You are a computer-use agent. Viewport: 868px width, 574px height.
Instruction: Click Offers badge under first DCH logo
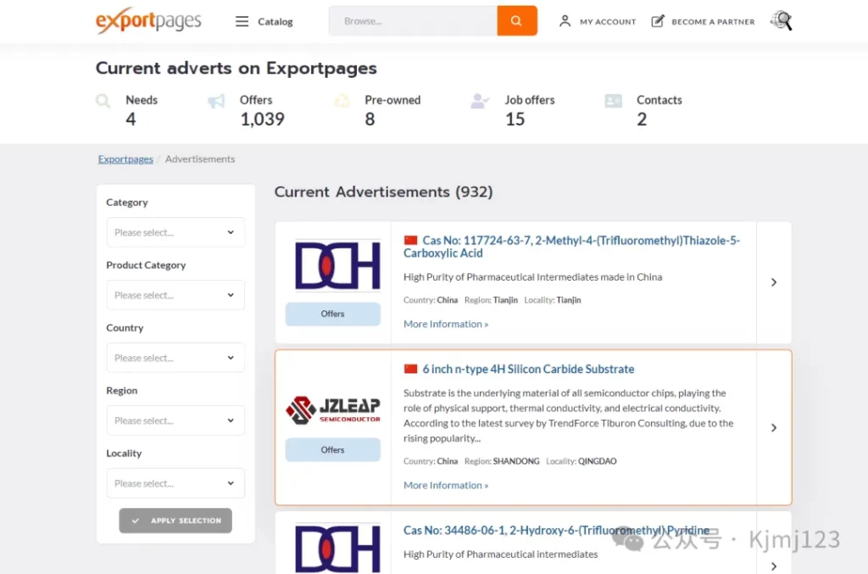332,314
